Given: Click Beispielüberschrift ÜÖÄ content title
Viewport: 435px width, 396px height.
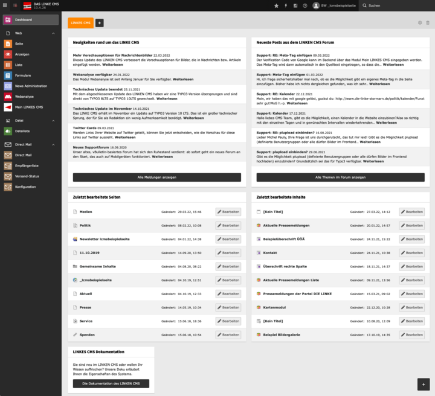Looking at the screenshot, I should 284,239.
